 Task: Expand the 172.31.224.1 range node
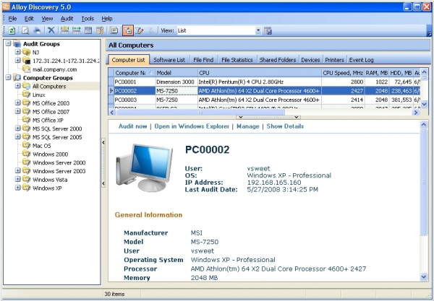(18, 61)
